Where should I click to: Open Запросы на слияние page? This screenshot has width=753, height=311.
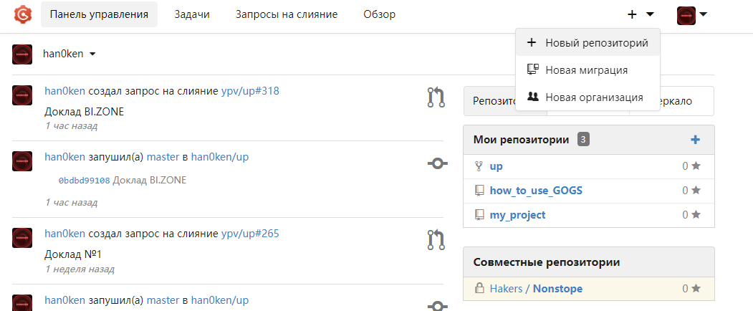(287, 14)
